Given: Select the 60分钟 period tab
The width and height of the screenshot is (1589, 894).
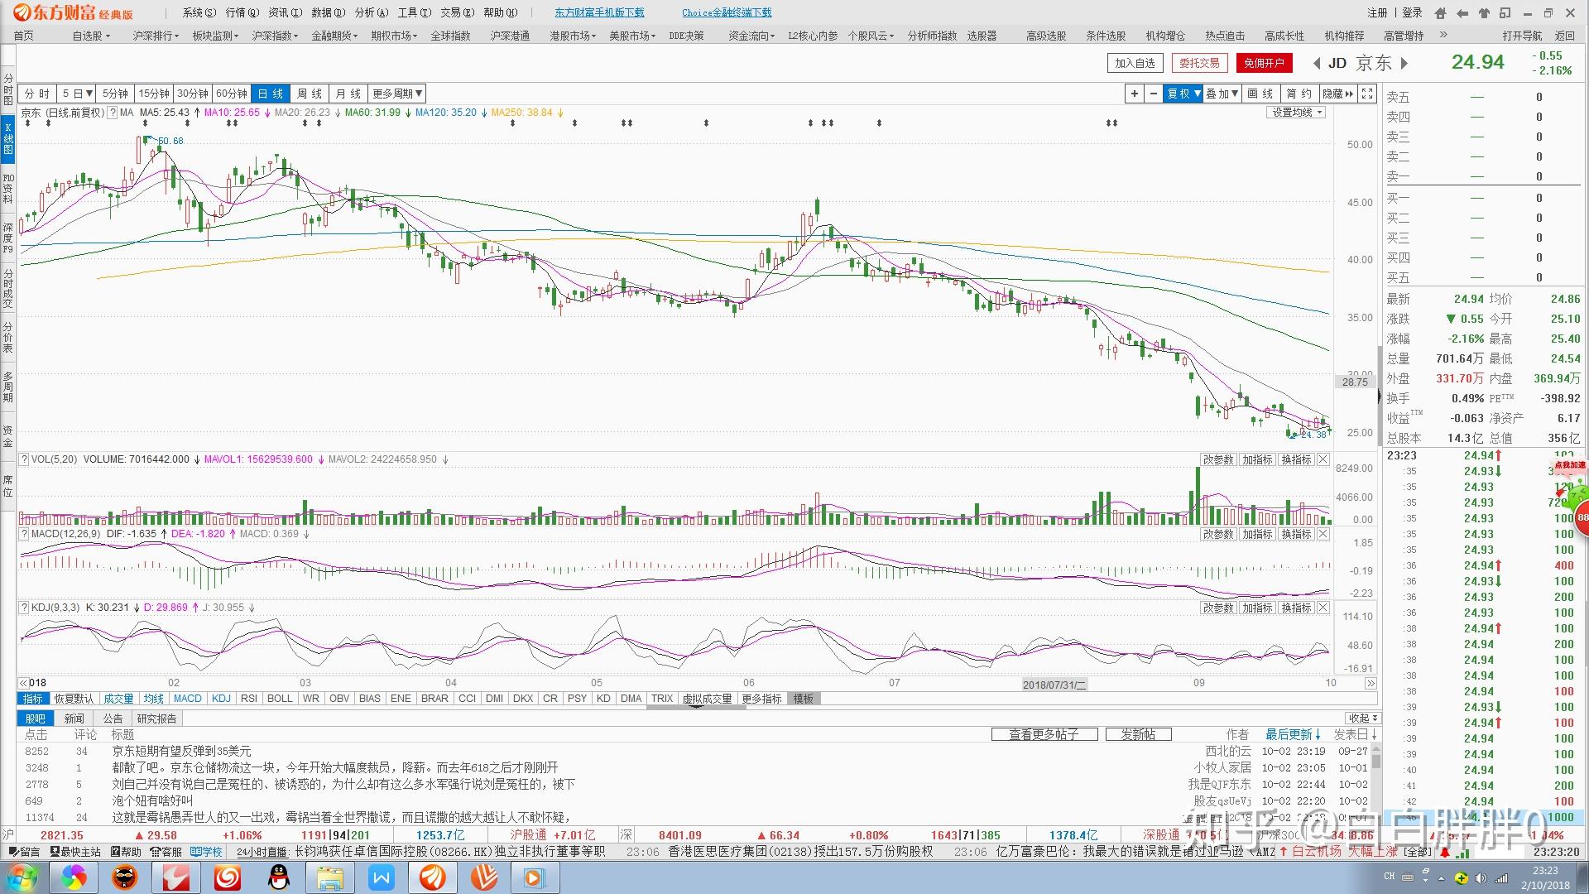Looking at the screenshot, I should point(232,94).
